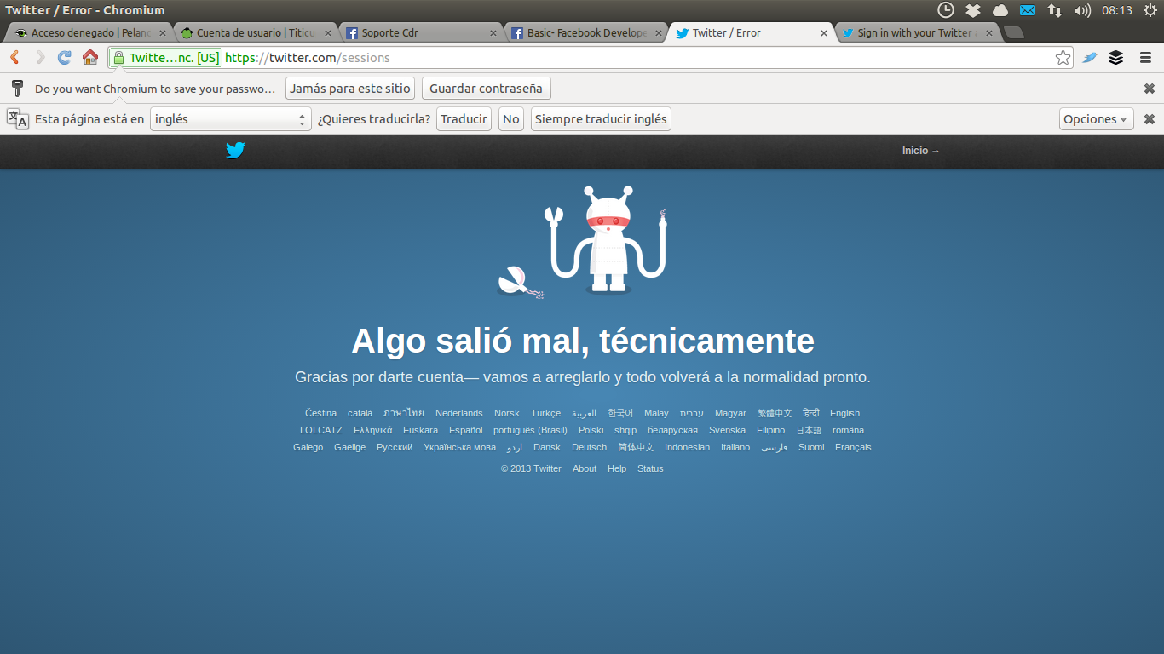1164x654 pixels.
Task: Open the Chromium hamburger menu
Action: click(x=1145, y=58)
